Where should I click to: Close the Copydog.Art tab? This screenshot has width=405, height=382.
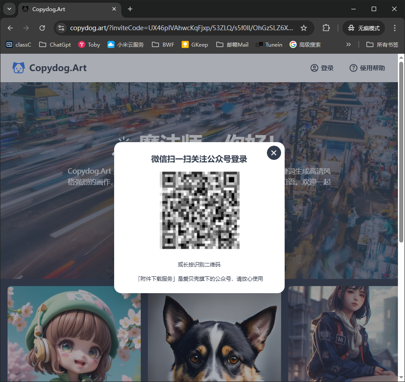click(114, 9)
